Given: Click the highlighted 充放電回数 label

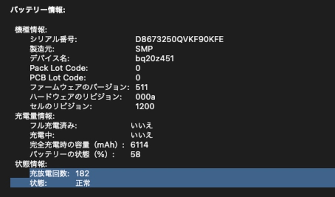Looking at the screenshot, I should click(x=50, y=173).
